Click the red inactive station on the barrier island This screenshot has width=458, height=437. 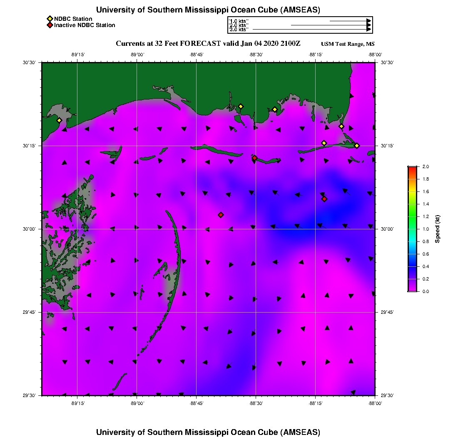(x=254, y=158)
